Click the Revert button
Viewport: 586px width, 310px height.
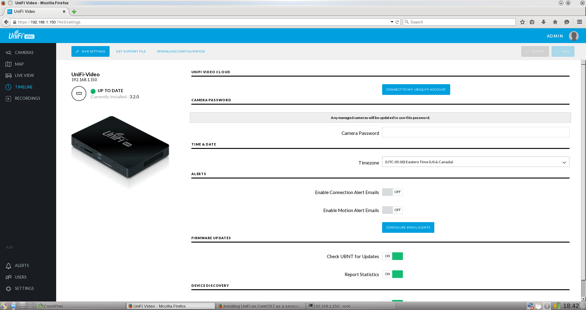coord(535,52)
